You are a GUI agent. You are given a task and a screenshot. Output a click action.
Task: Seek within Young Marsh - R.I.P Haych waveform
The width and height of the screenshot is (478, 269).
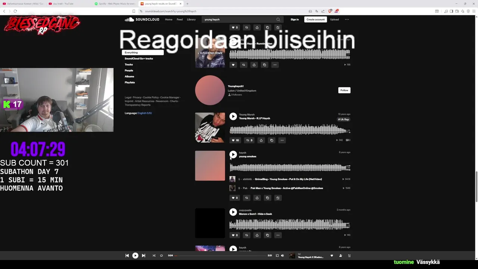[290, 130]
